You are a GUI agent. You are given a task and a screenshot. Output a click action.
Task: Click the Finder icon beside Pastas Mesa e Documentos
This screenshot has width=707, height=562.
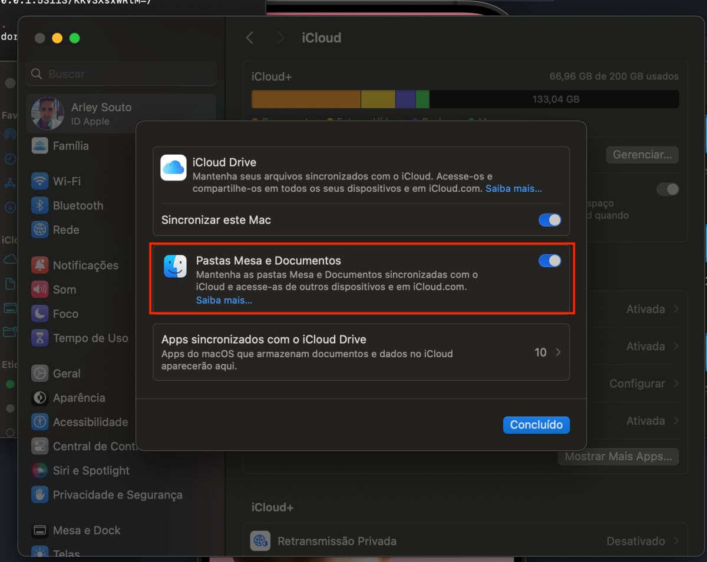(176, 266)
